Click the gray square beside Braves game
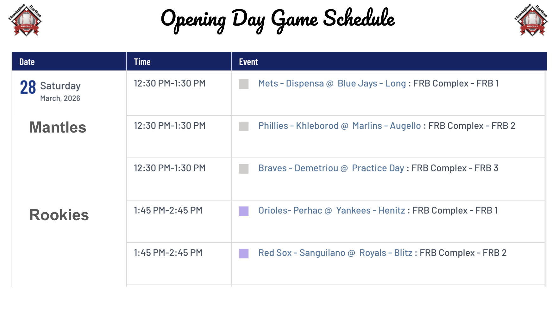The width and height of the screenshot is (552, 310). coord(244,169)
